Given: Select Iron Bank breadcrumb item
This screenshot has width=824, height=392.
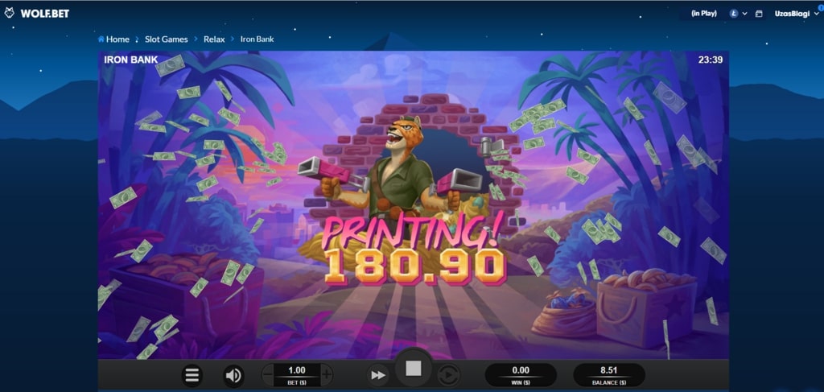Looking at the screenshot, I should pos(257,39).
